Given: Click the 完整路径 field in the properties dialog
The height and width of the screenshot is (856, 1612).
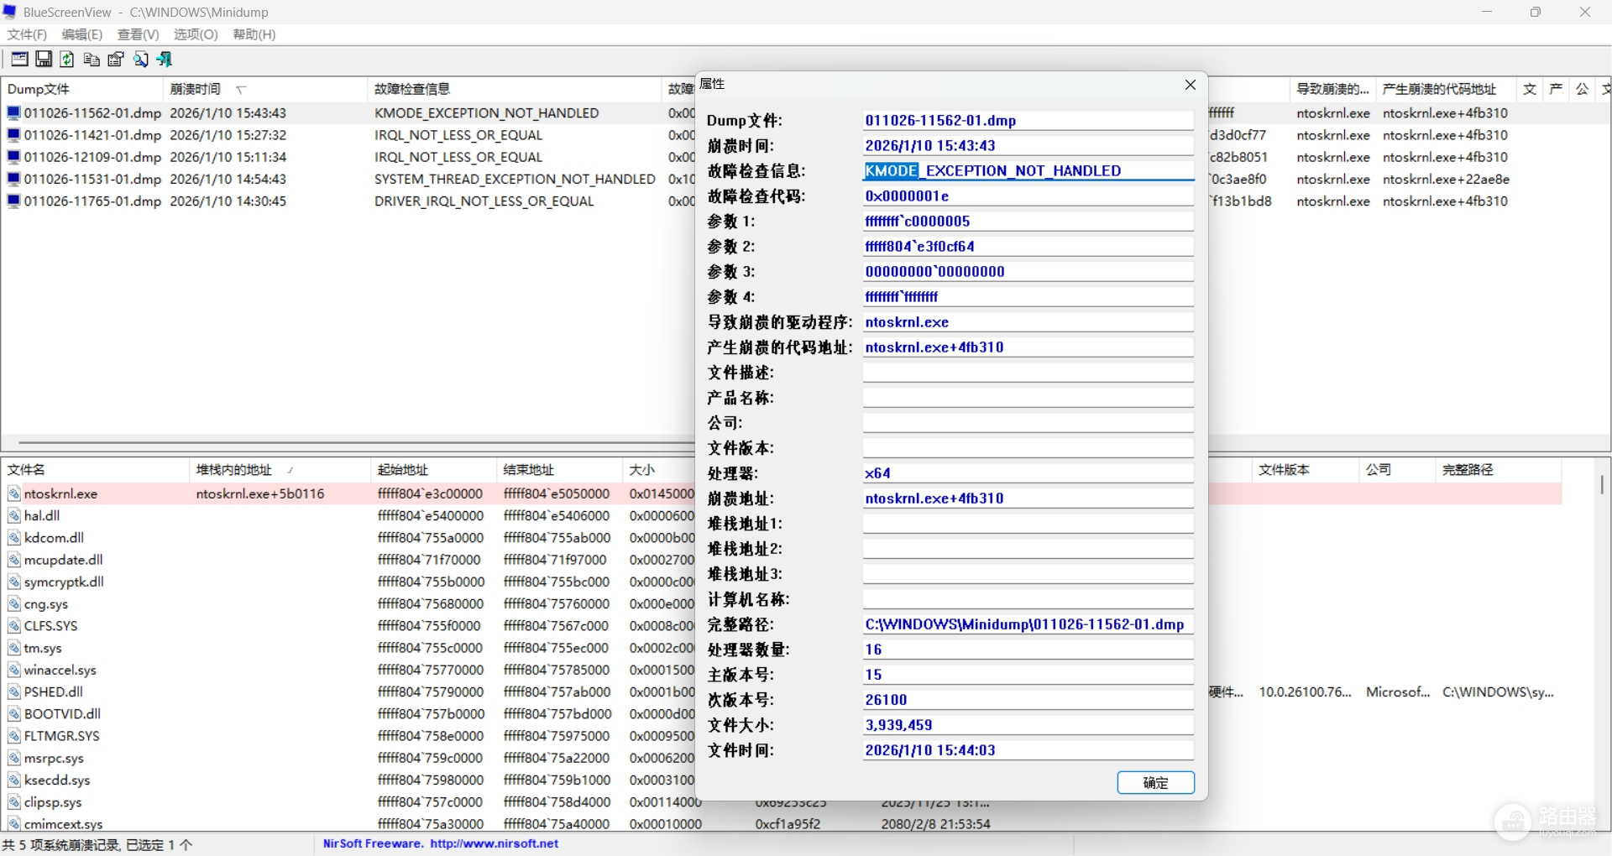Looking at the screenshot, I should click(1028, 624).
